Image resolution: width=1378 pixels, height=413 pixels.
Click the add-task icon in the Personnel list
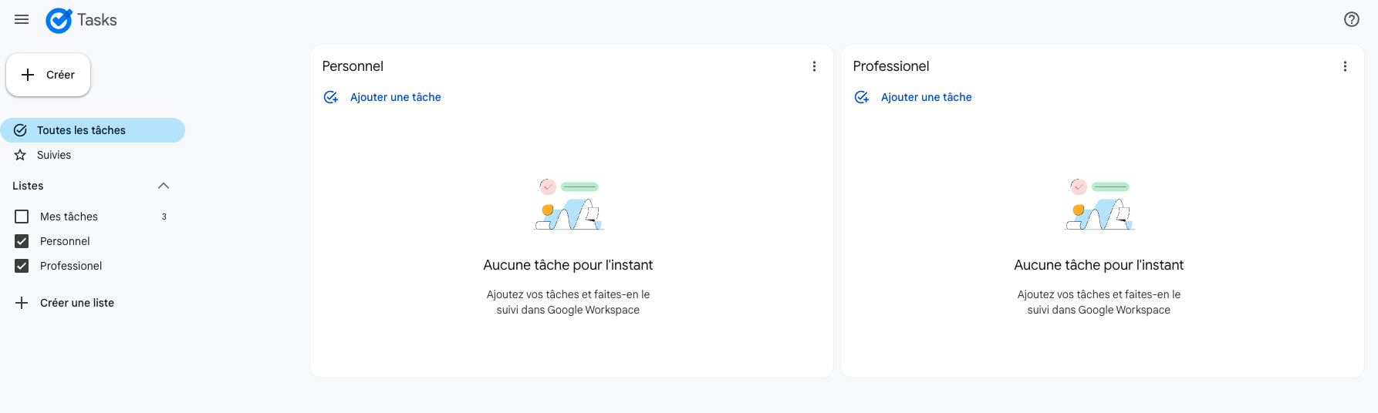coord(331,97)
